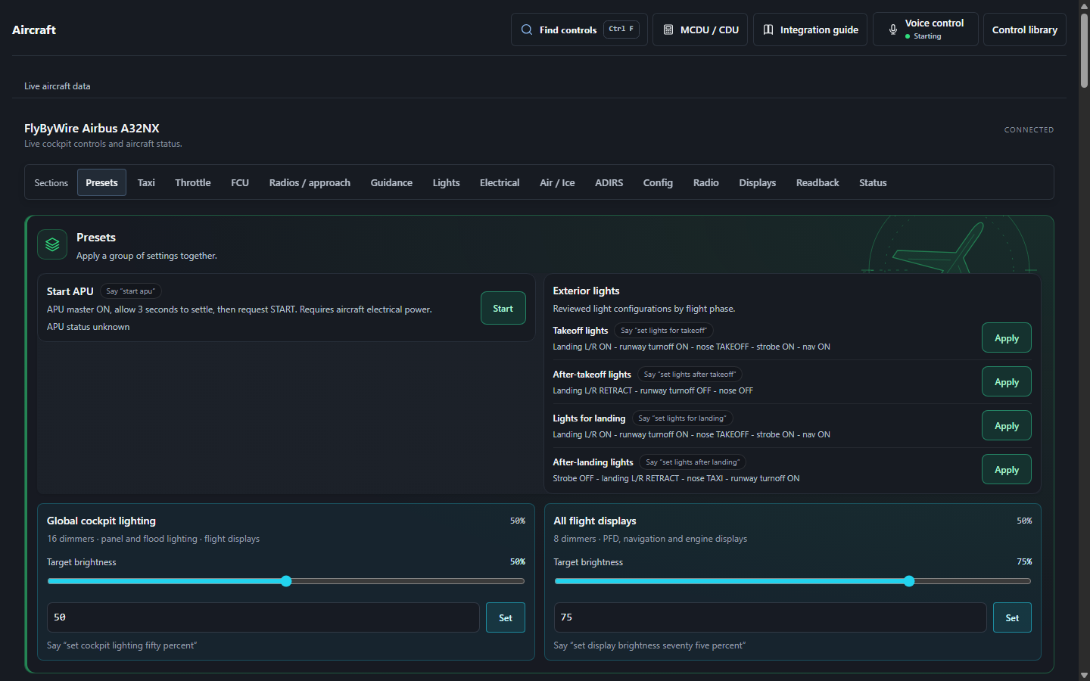Viewport: 1090px width, 681px height.
Task: Switch to the Lights tab
Action: (x=447, y=182)
